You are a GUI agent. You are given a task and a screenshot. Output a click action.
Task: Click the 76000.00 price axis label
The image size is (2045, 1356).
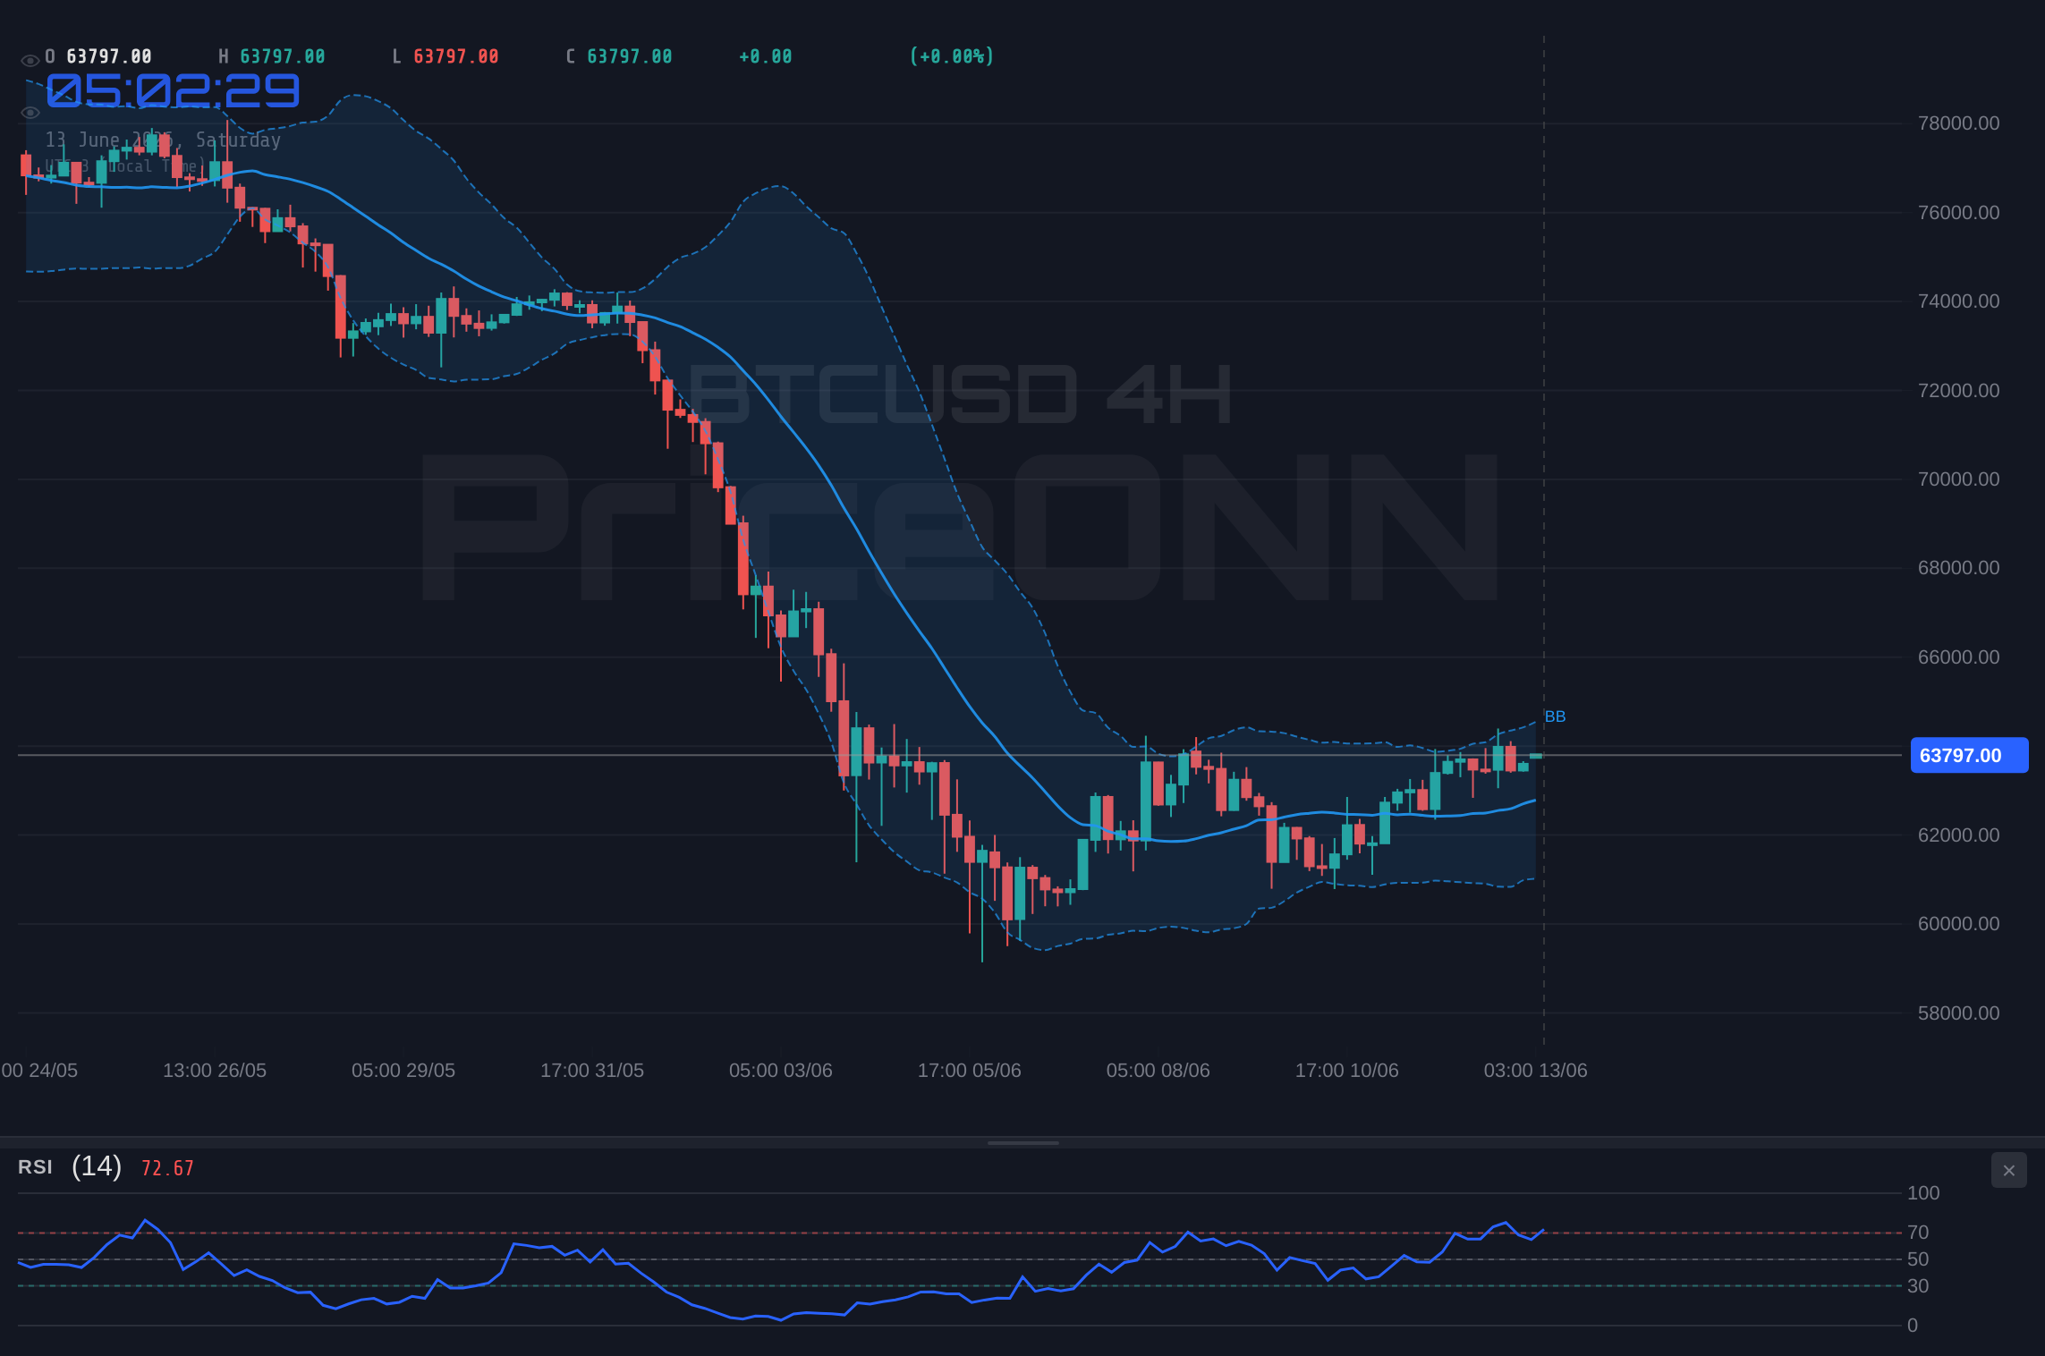(1958, 213)
